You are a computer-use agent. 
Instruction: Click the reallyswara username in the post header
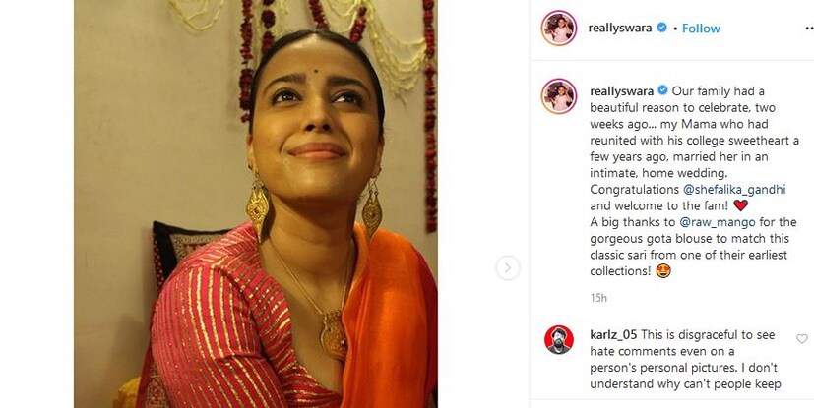(x=618, y=29)
